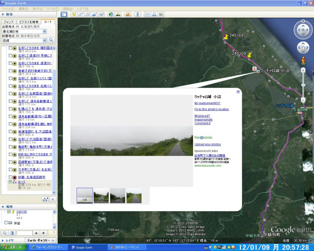This screenshot has width=314, height=251.
Task: Click the view in Google Maps icon
Action: [x=161, y=14]
